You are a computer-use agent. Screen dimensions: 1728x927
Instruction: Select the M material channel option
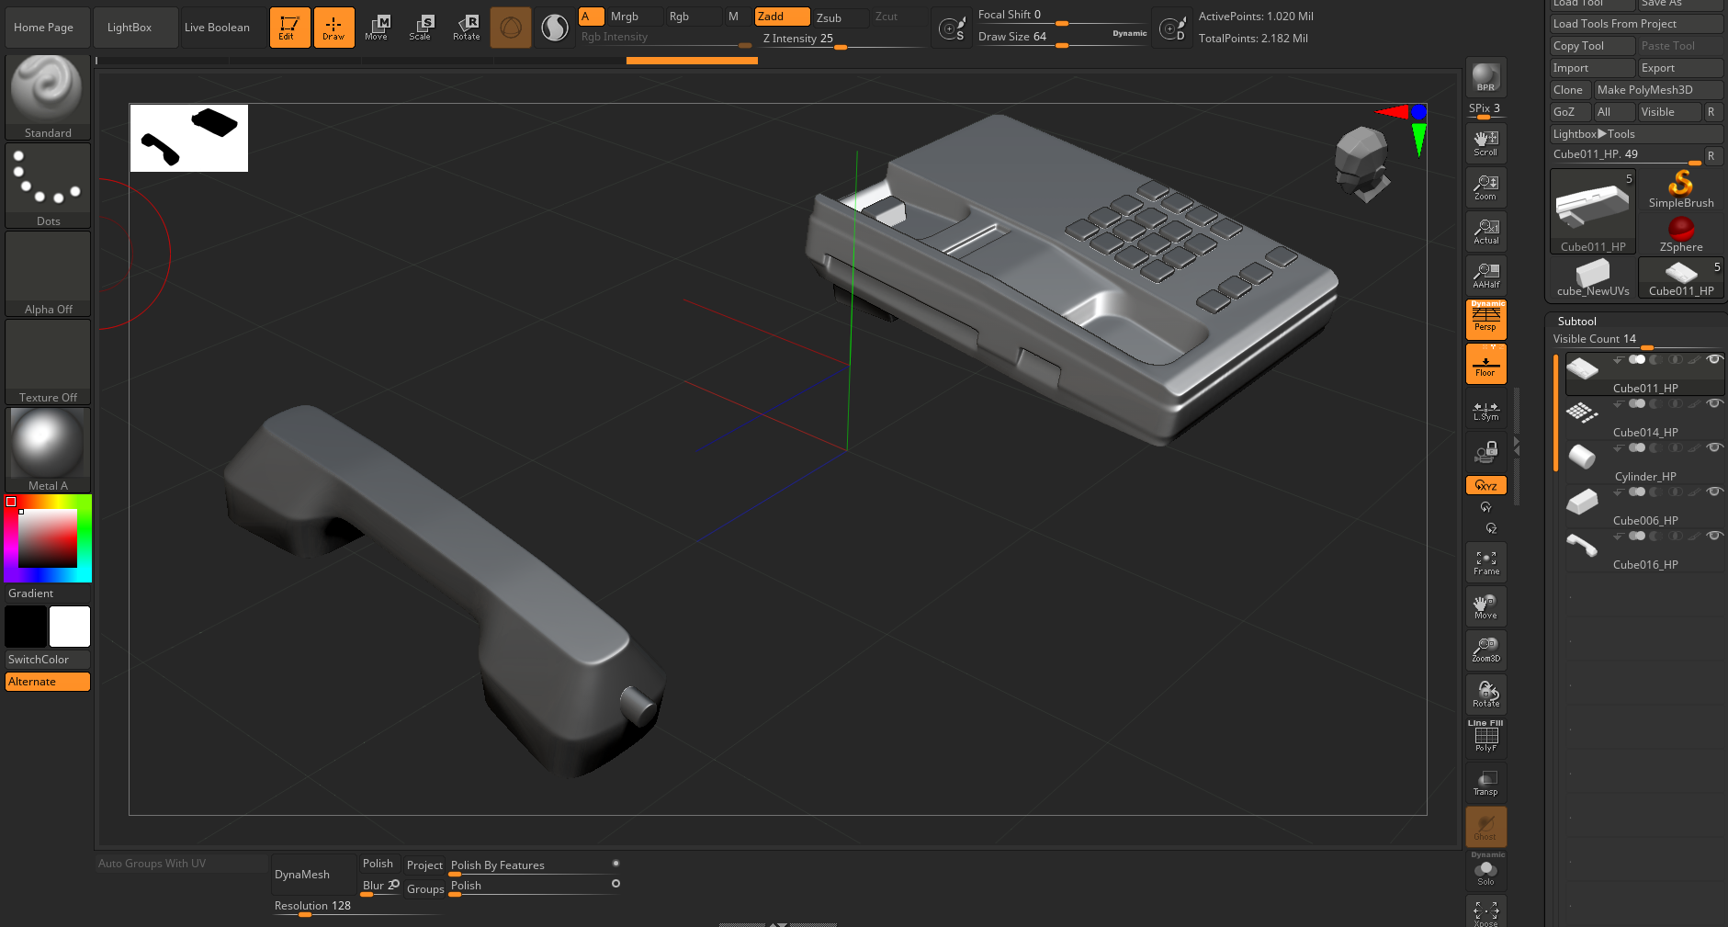pos(738,17)
